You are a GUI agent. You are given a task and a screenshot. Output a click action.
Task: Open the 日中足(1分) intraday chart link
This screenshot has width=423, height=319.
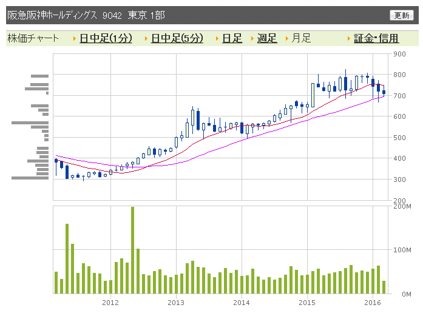(x=106, y=38)
